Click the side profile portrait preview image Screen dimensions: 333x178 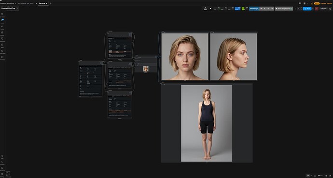tap(234, 57)
